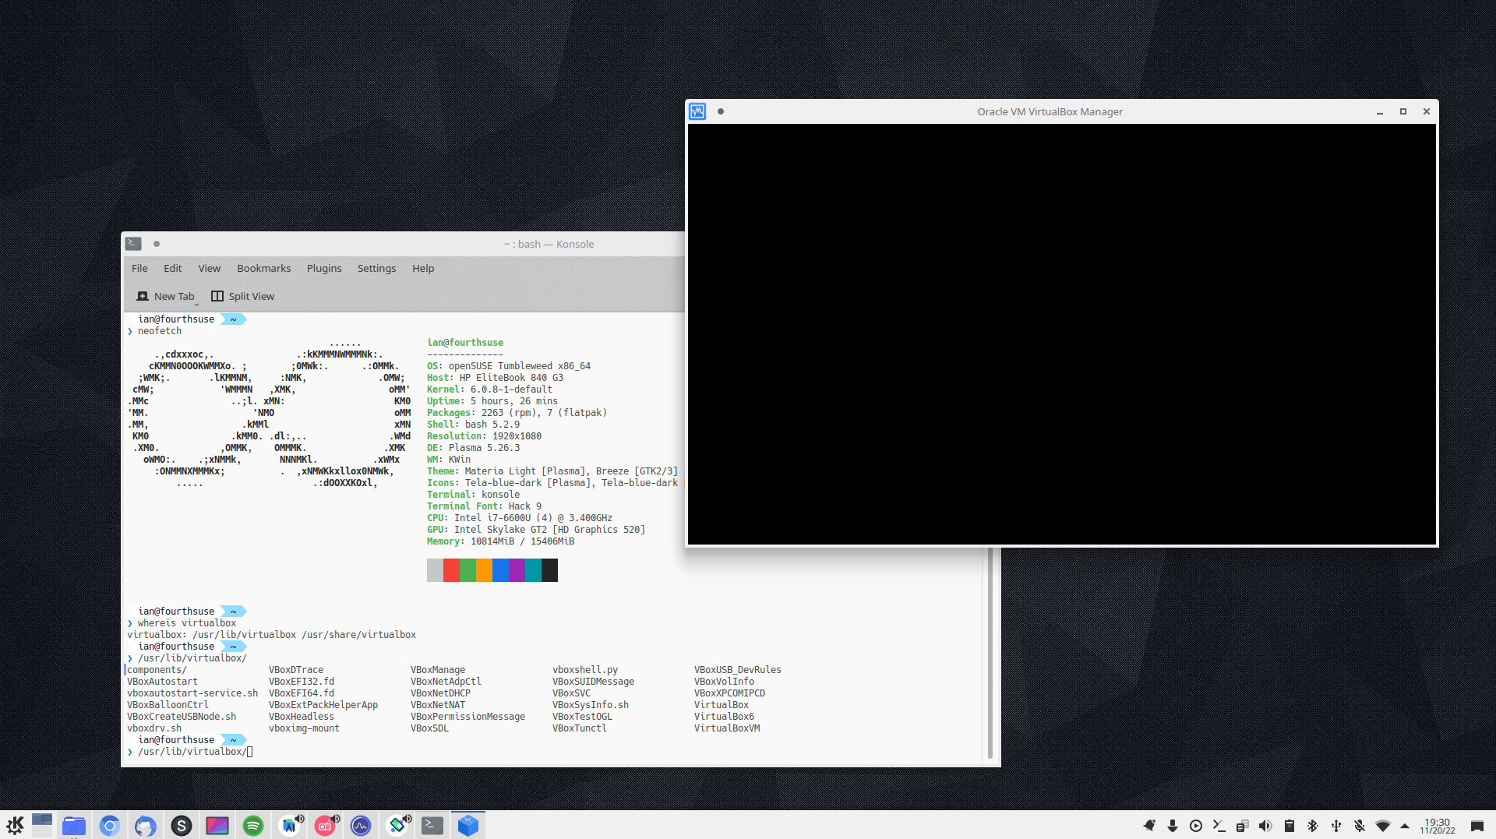The width and height of the screenshot is (1496, 839).
Task: Click the 'VBoxManage' entry in terminal listing
Action: pos(438,670)
